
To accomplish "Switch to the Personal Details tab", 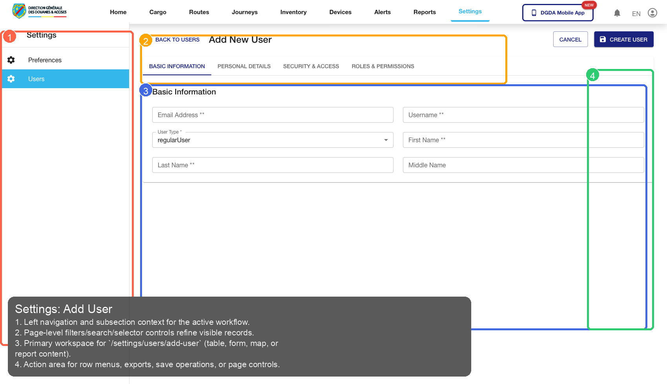I will (x=244, y=66).
